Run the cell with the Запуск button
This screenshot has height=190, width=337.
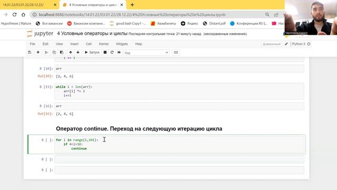click(x=92, y=52)
